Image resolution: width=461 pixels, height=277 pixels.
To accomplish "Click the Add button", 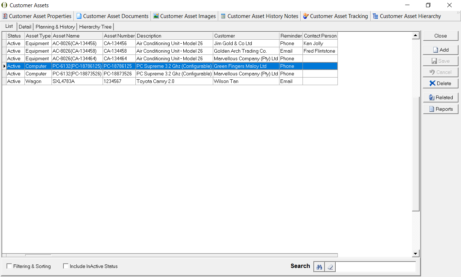I will coord(440,50).
